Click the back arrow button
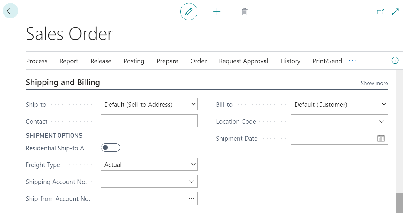411x213 pixels. click(x=10, y=11)
